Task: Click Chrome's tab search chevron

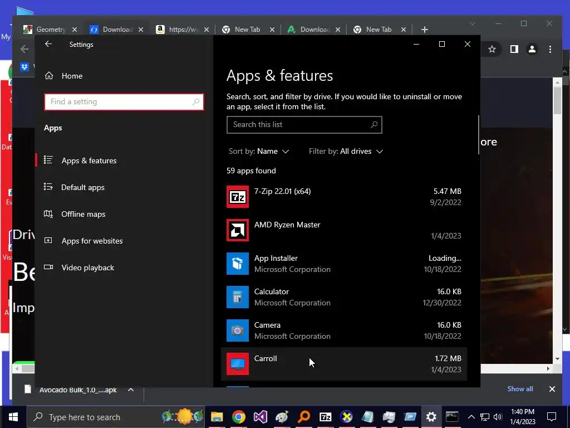Action: [x=472, y=23]
